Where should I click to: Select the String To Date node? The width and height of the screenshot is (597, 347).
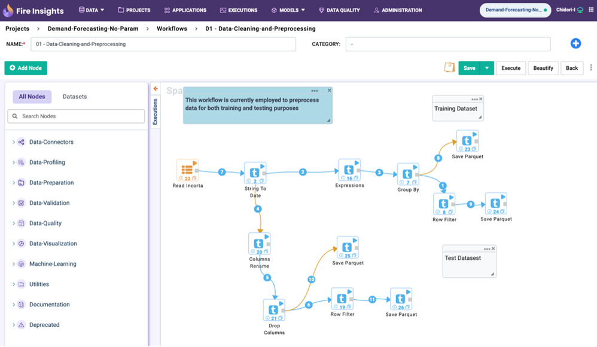coord(254,173)
